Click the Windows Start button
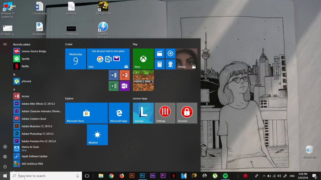This screenshot has width=321, height=180. click(x=5, y=176)
